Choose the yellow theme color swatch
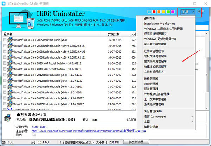Image resolution: width=211 pixels, height=146 pixels. [x=164, y=12]
